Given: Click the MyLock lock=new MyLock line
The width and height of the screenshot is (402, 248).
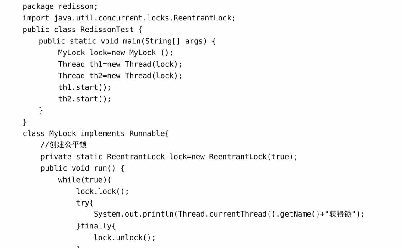Looking at the screenshot, I should tap(115, 53).
